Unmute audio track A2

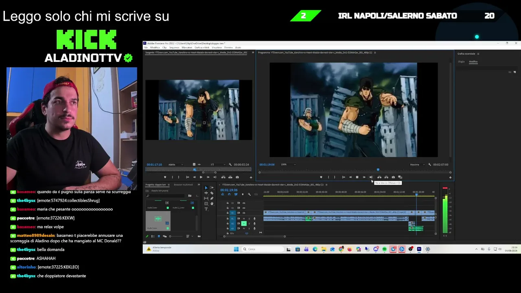(244, 223)
